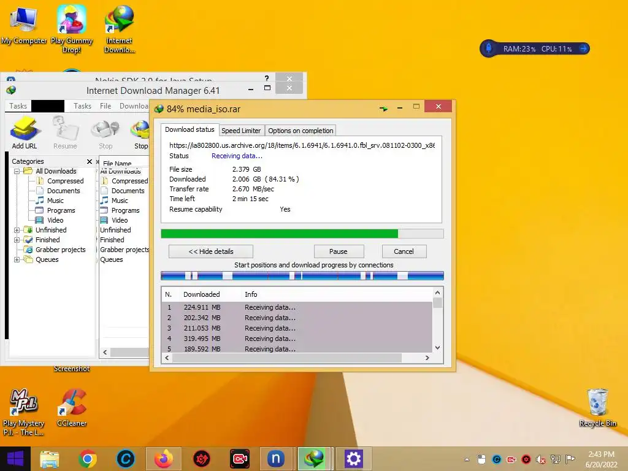
Task: Select Documents category in Categories tree
Action: pyautogui.click(x=64, y=191)
